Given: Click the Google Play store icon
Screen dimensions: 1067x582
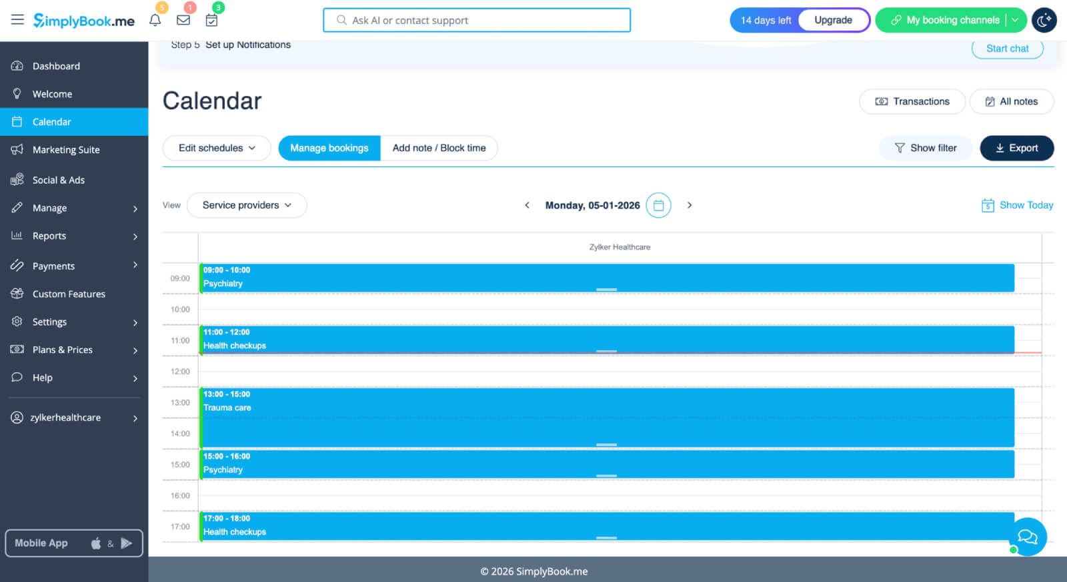Looking at the screenshot, I should (x=126, y=543).
